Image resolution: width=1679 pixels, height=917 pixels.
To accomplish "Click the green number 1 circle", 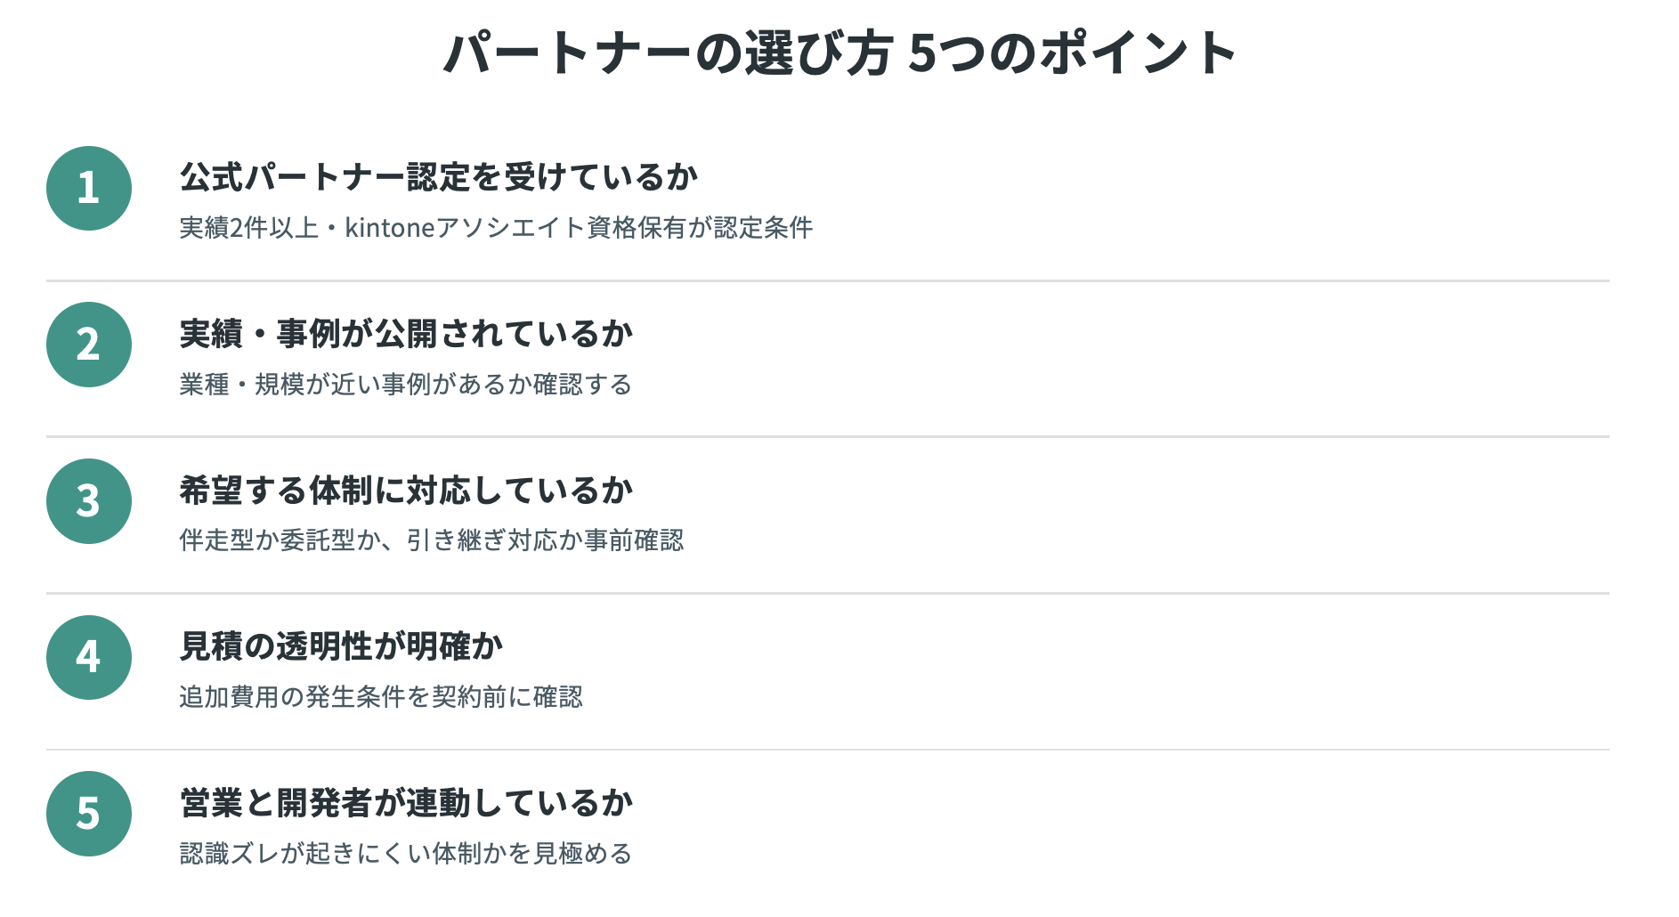I will click(89, 189).
